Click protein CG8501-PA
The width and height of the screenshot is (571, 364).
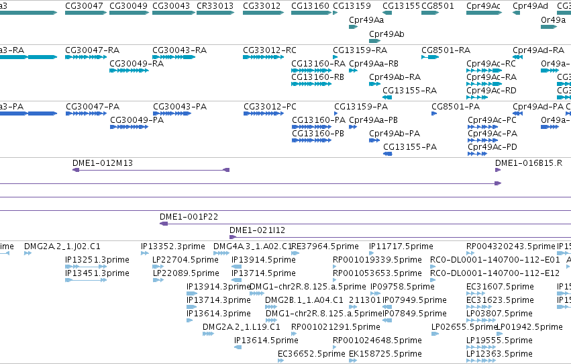coord(434,113)
